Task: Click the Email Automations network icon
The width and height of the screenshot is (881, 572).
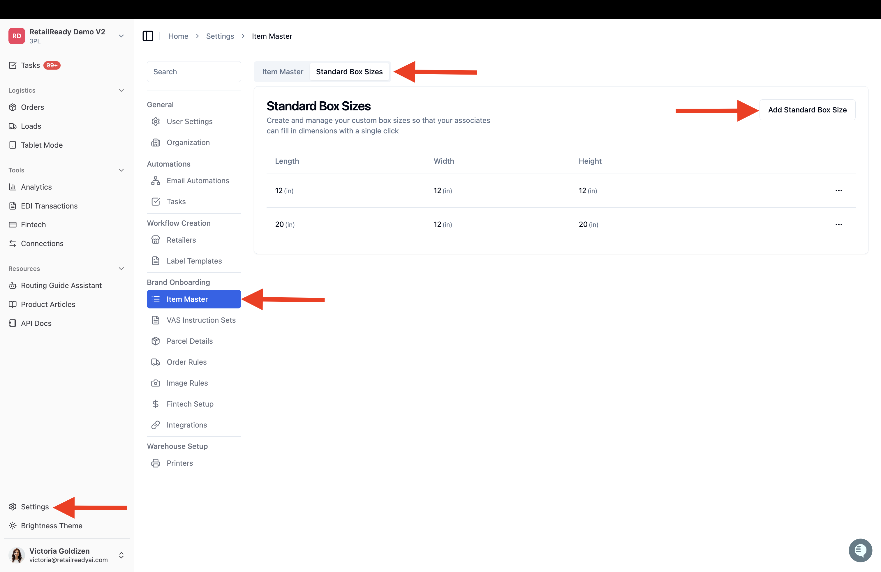Action: tap(156, 181)
